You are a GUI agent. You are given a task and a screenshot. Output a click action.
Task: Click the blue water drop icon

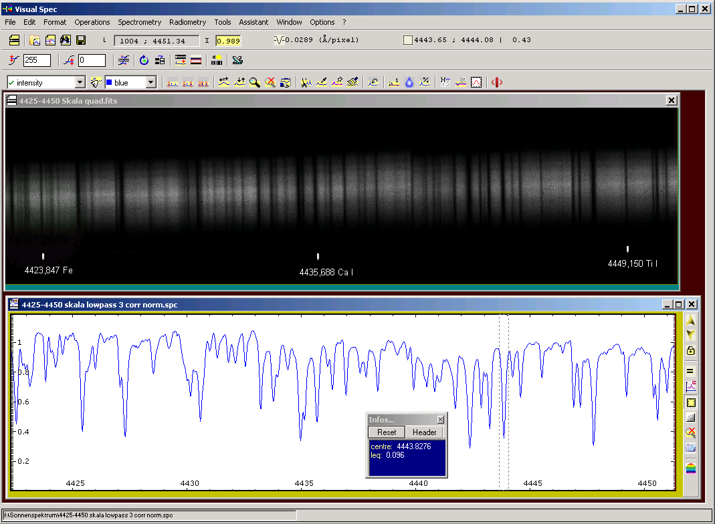point(409,82)
